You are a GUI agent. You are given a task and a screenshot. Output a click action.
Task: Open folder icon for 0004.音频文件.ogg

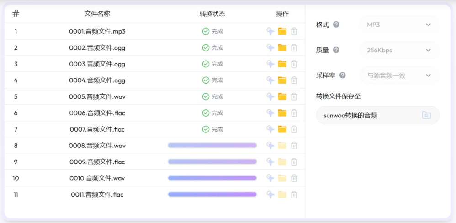[282, 81]
